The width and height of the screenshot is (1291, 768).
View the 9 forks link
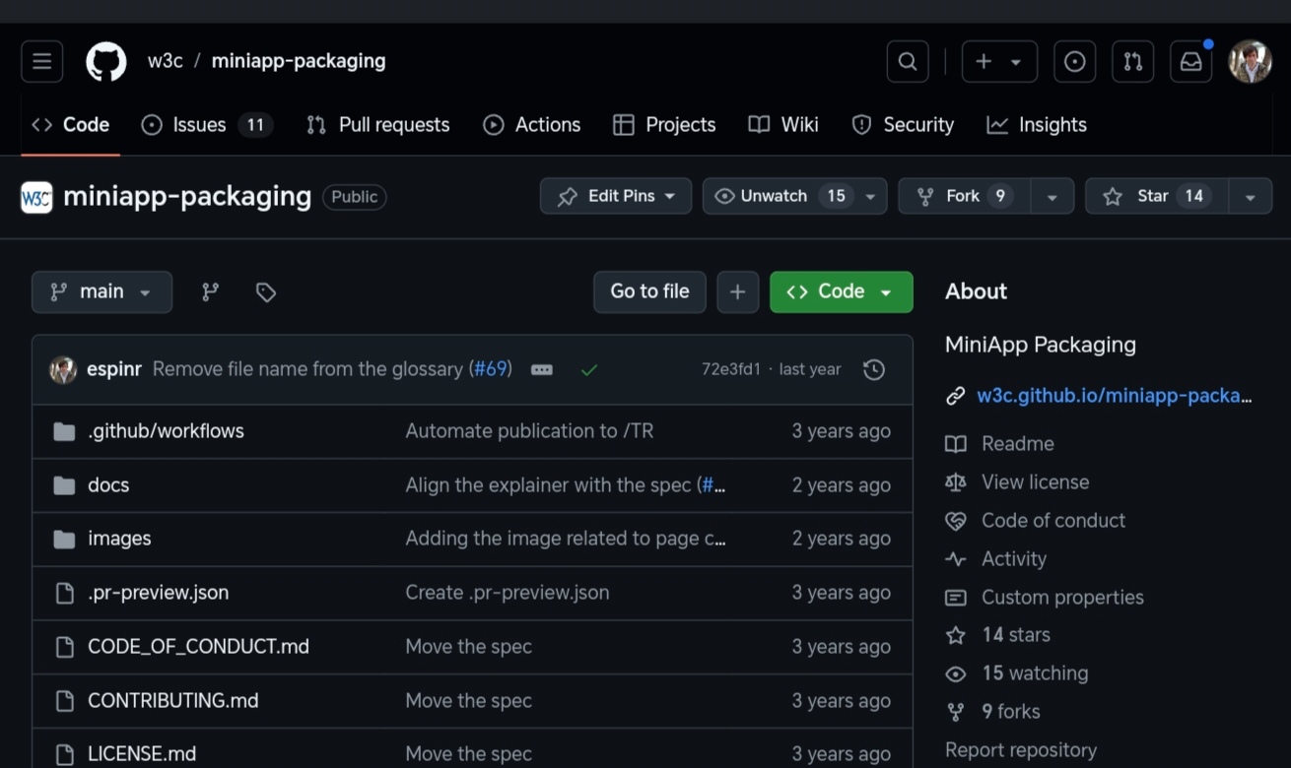coord(1010,712)
